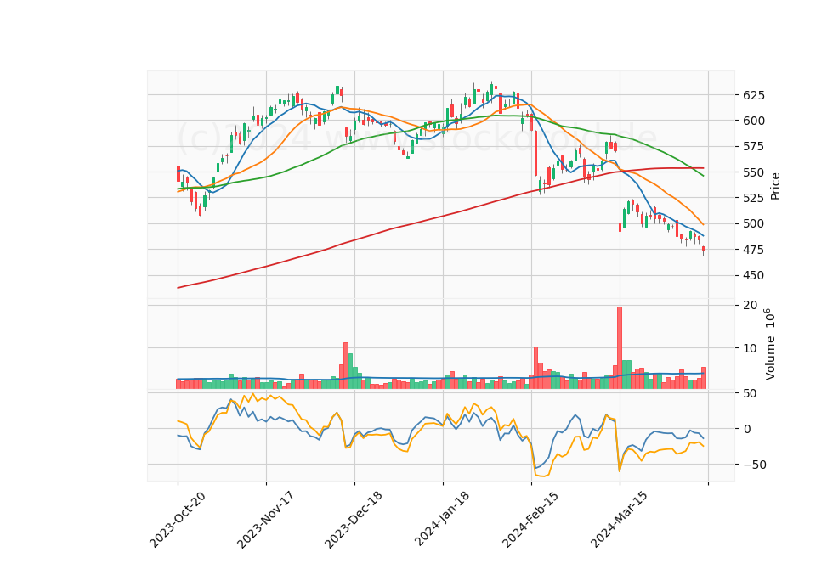
Task: Click the 2024-Jan-18 date label
Action: 442,518
